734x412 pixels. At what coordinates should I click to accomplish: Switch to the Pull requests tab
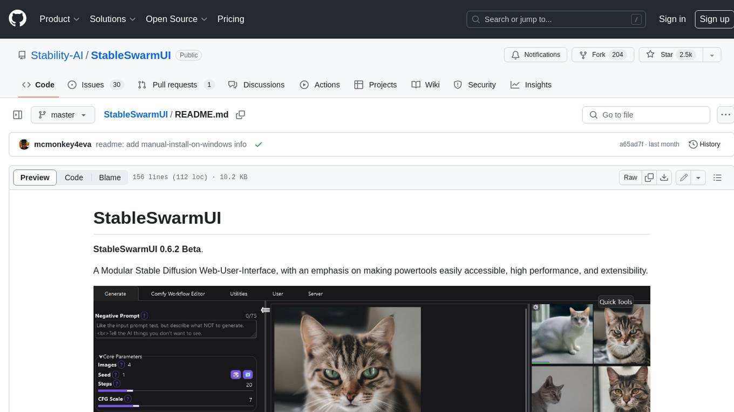176,85
